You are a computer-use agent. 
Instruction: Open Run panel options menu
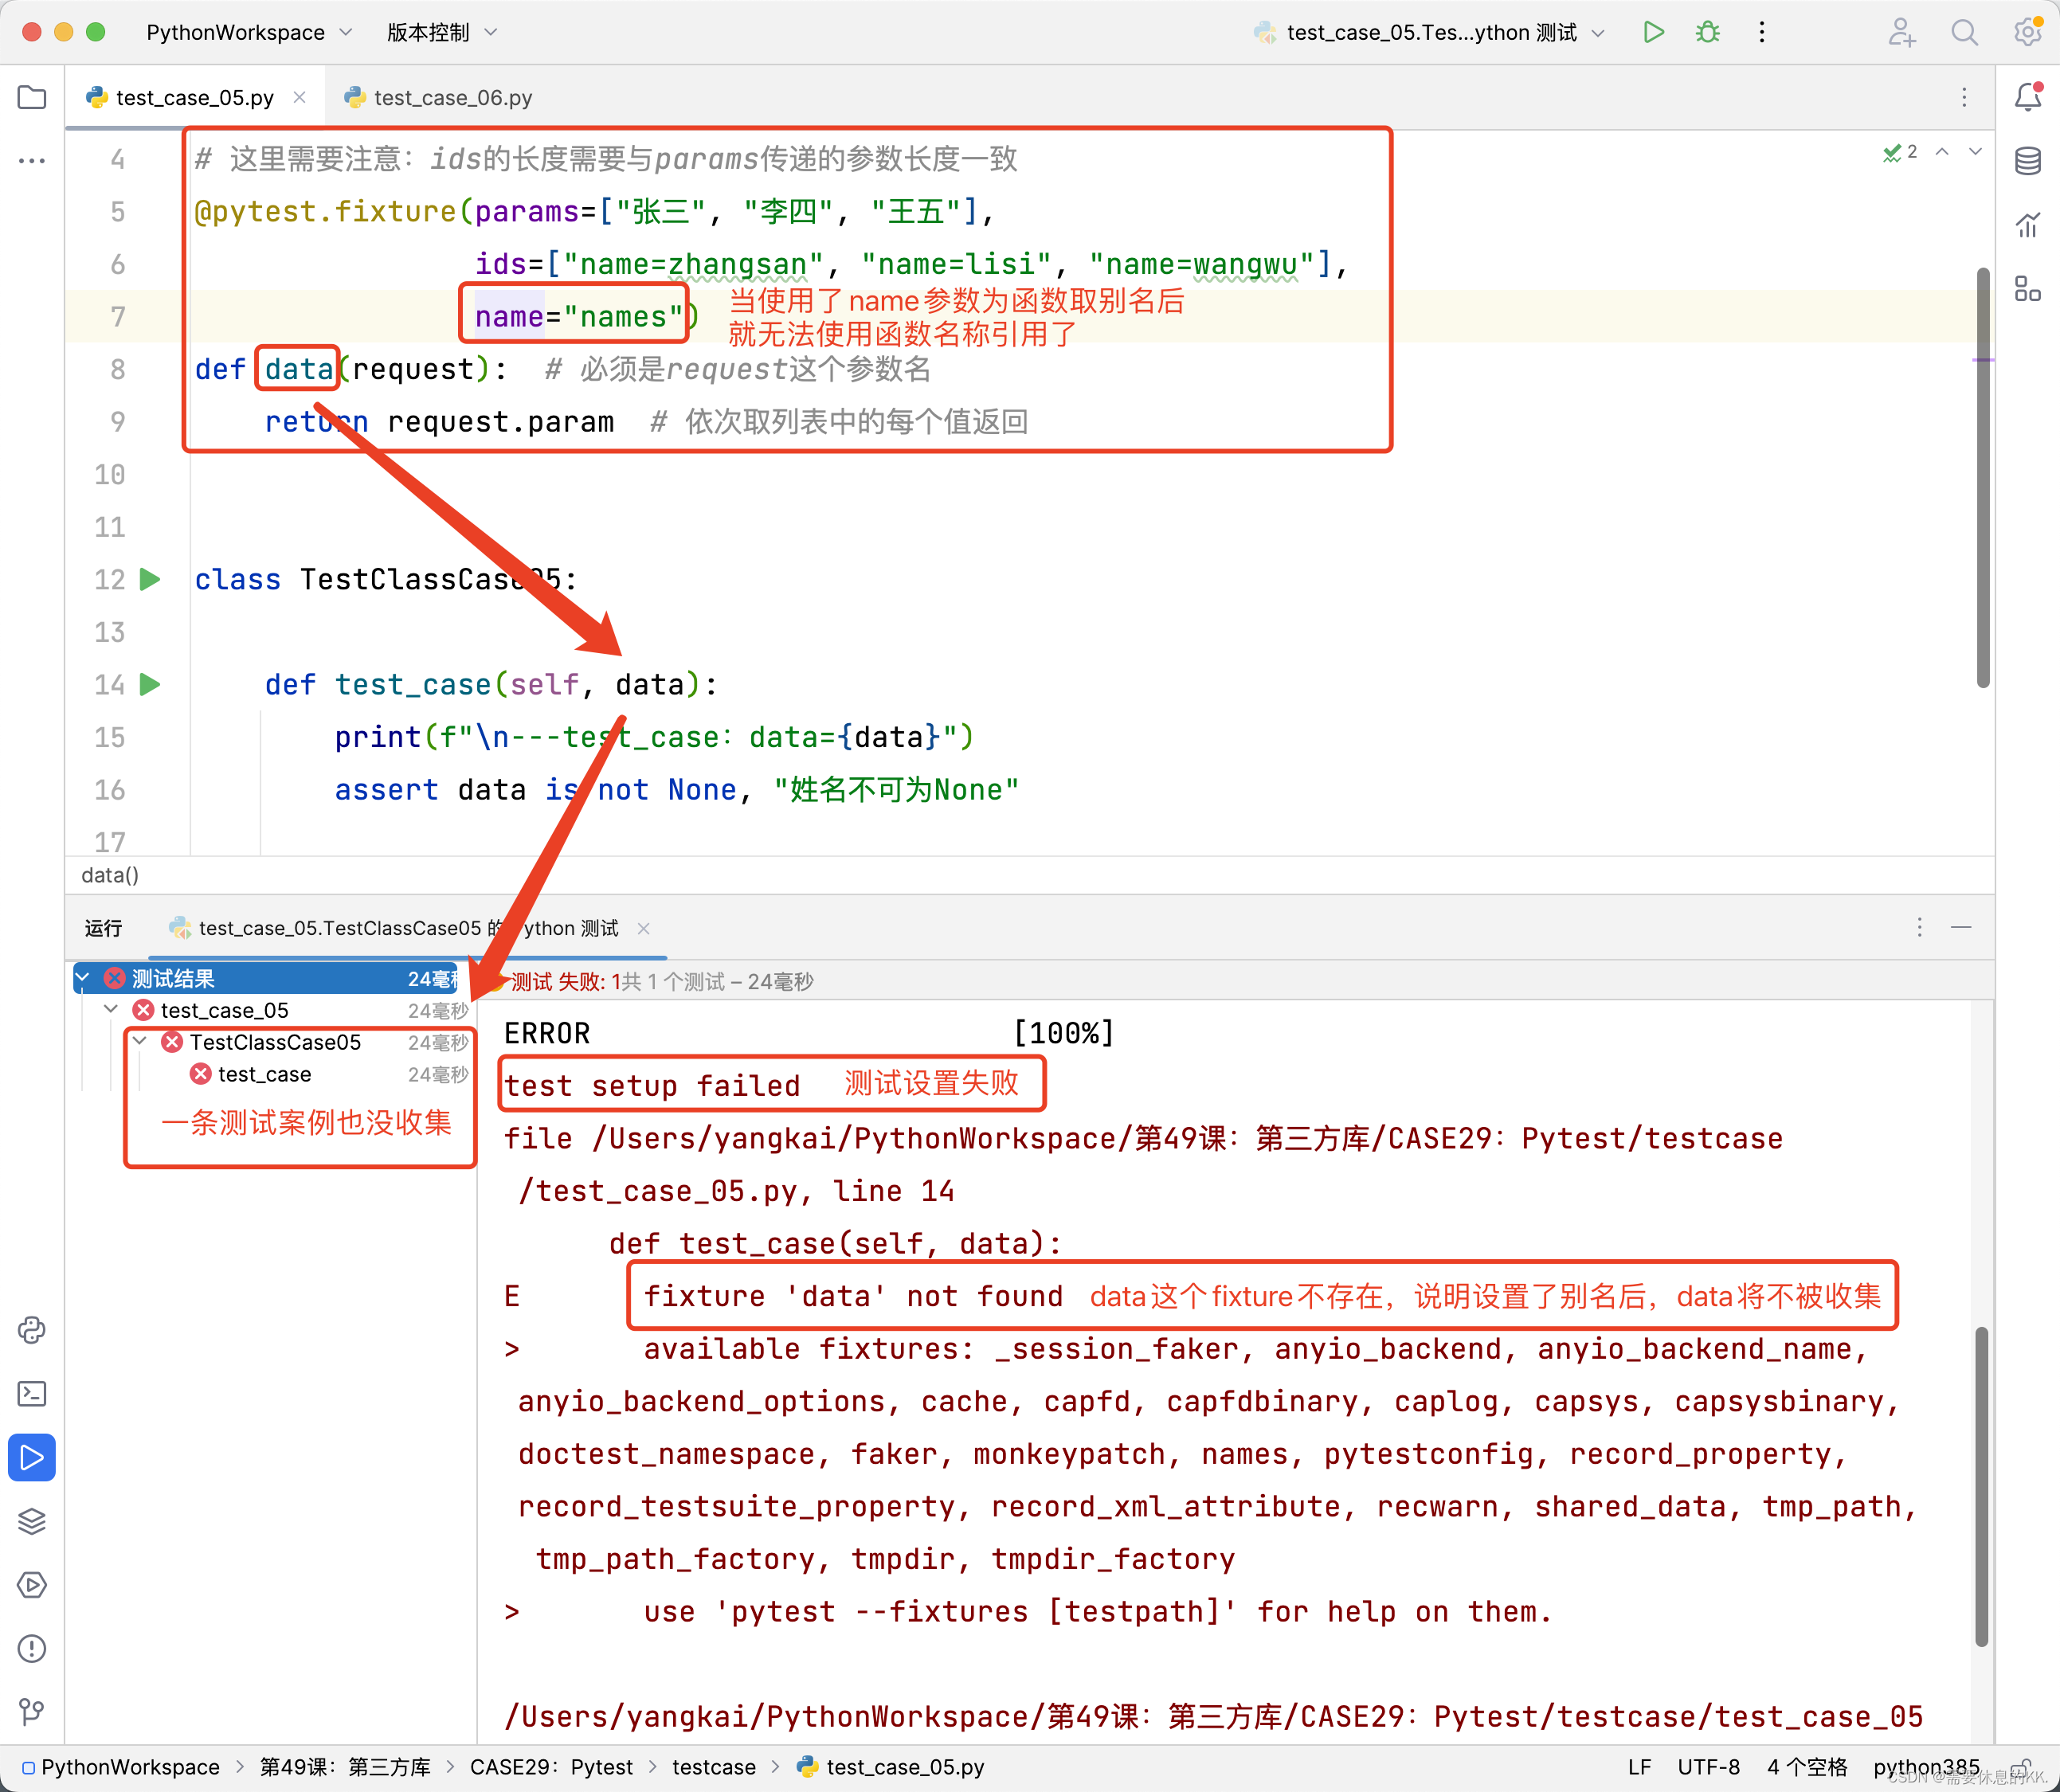[1919, 927]
